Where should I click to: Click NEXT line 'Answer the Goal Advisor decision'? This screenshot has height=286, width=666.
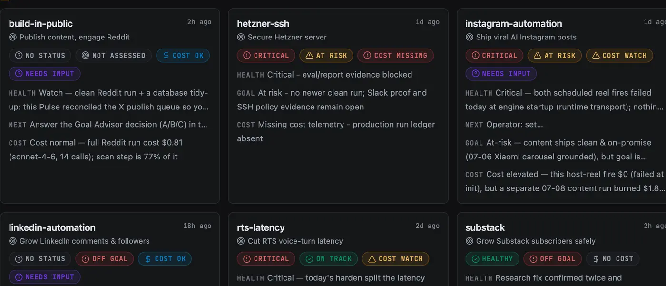tap(108, 125)
